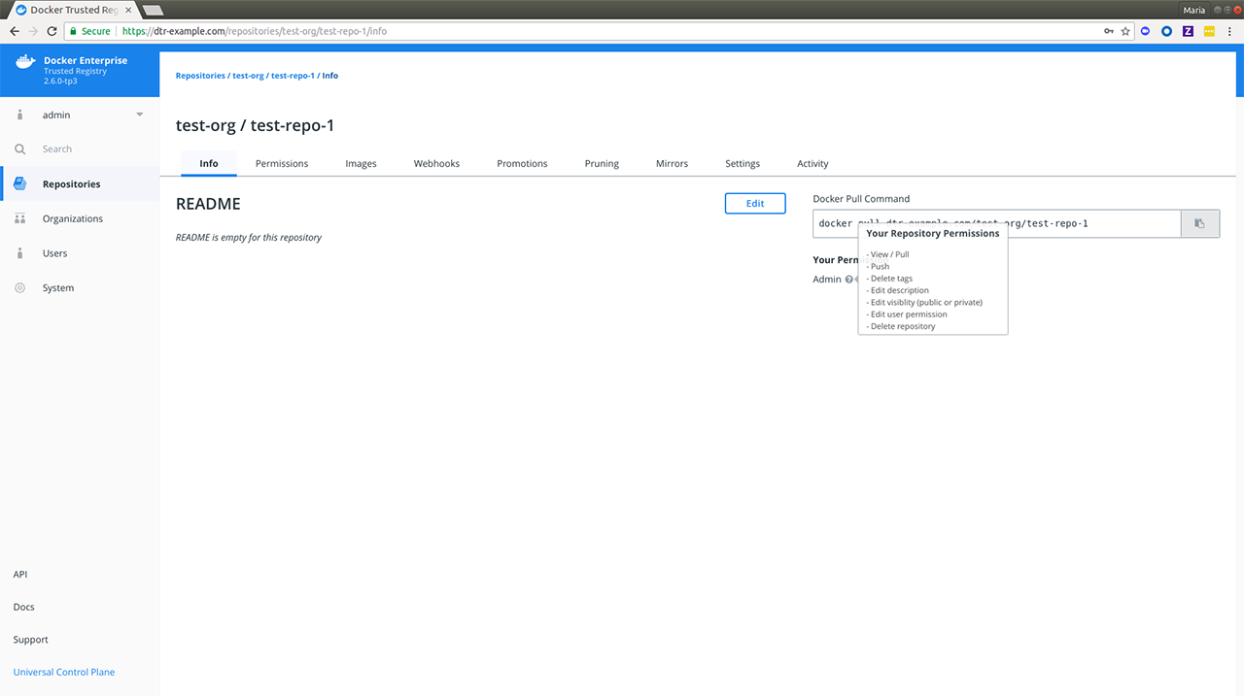1244x696 pixels.
Task: Open the Universal Control Plane link
Action: (64, 672)
